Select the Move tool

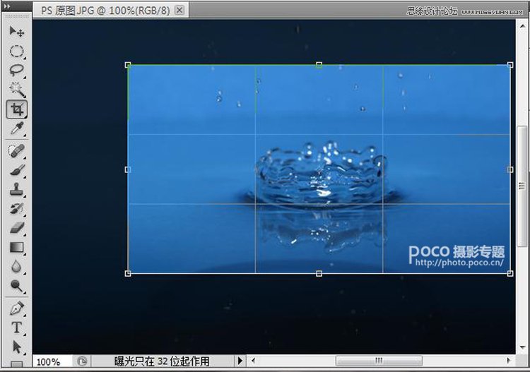pyautogui.click(x=16, y=32)
